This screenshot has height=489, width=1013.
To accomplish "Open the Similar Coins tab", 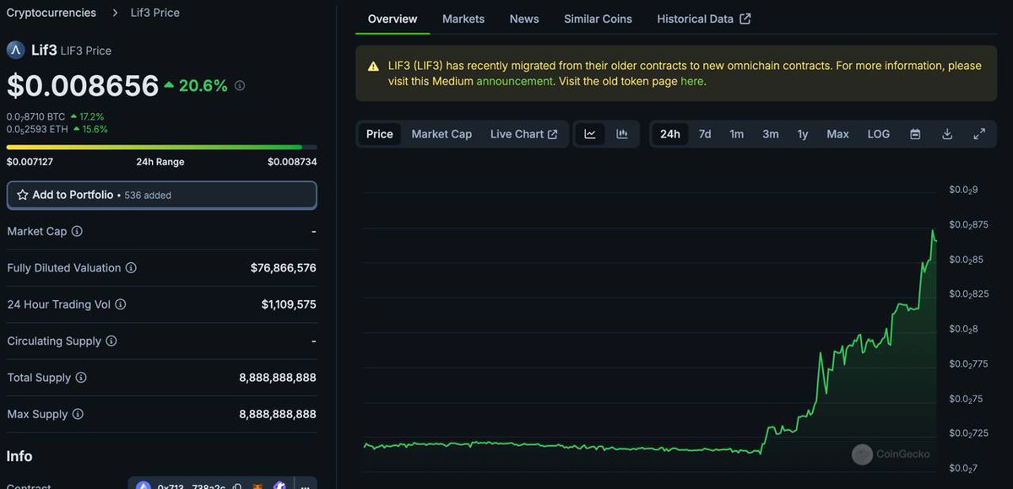I will (x=598, y=19).
